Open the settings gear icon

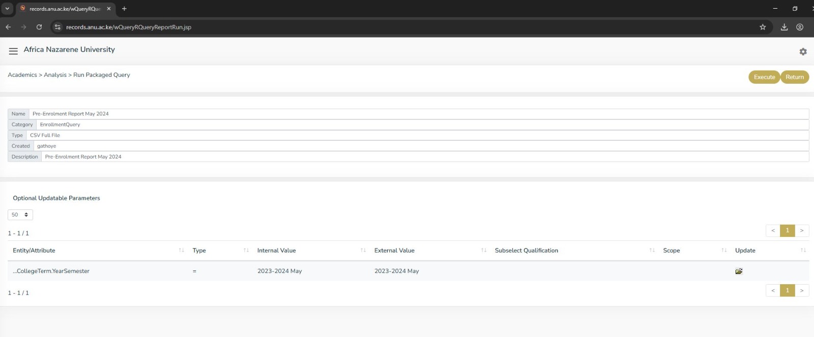(803, 51)
